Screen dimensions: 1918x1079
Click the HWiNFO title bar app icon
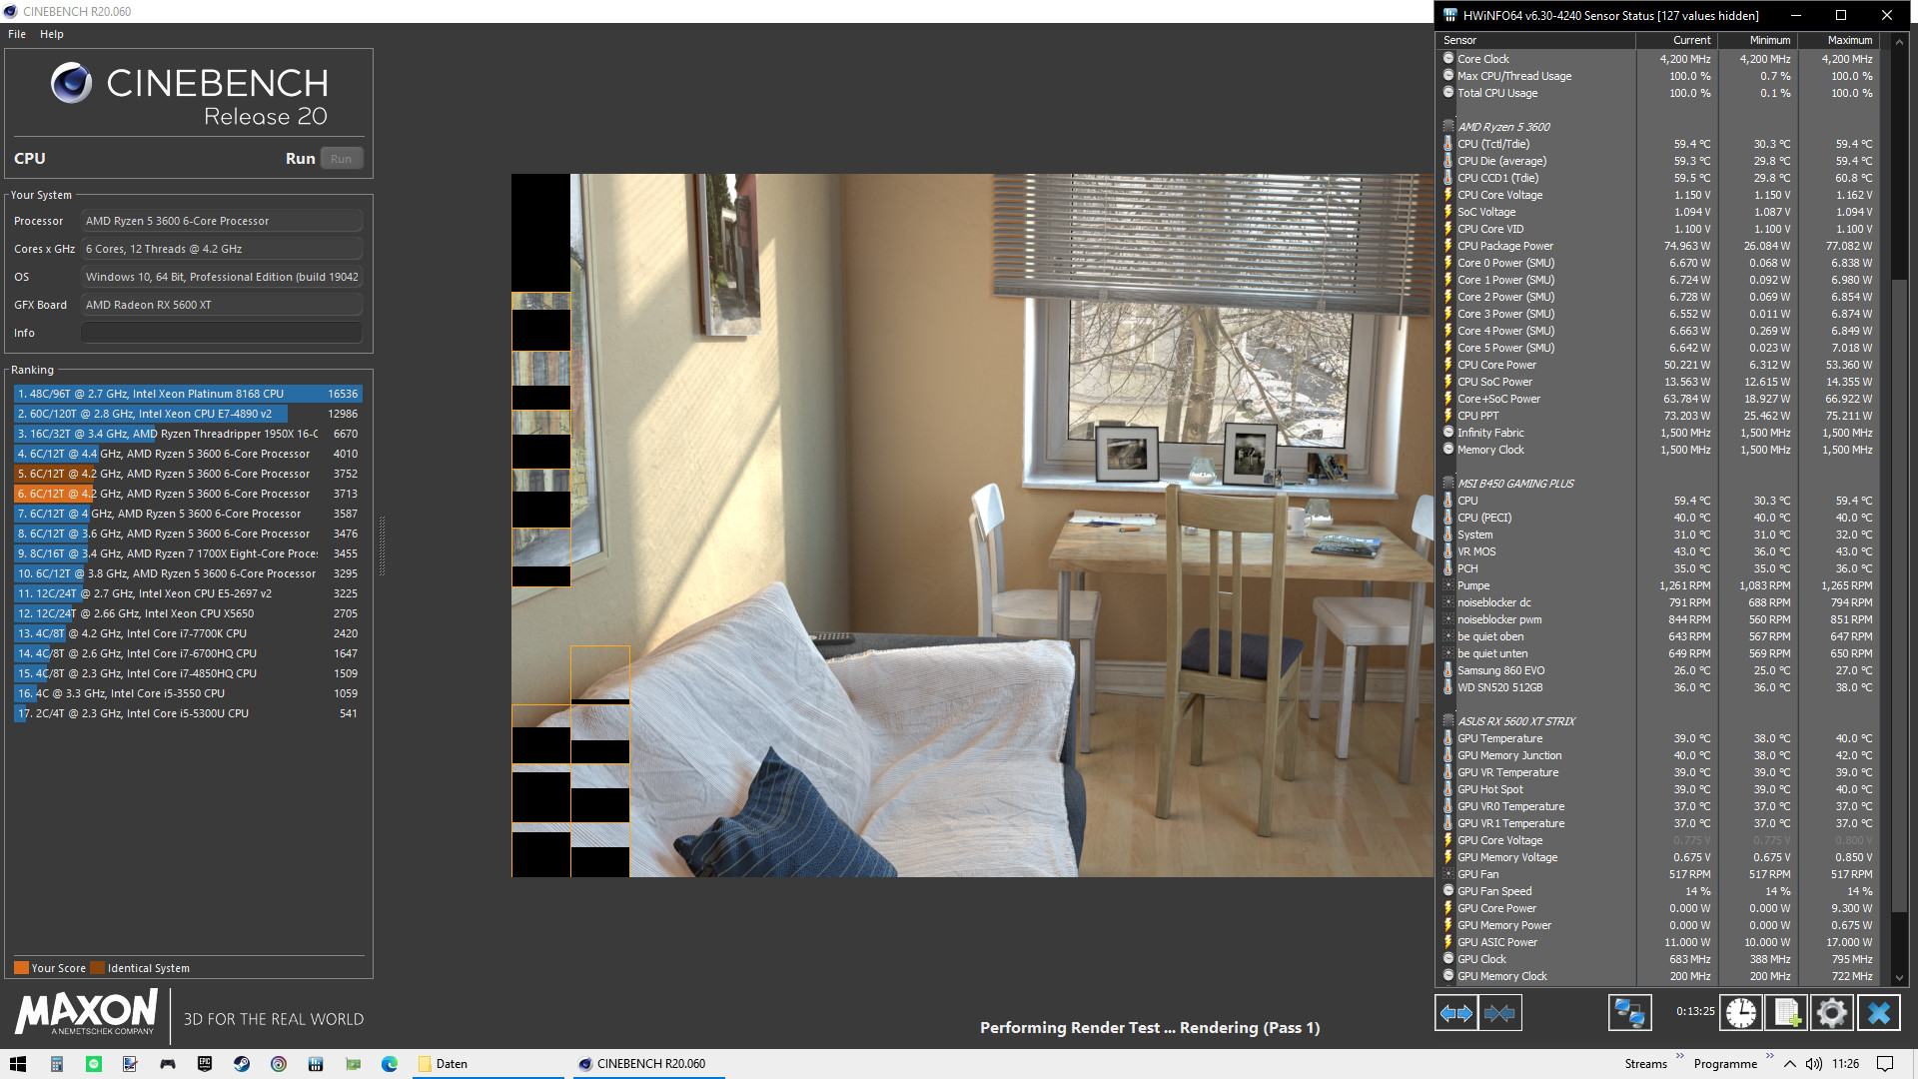click(1450, 15)
